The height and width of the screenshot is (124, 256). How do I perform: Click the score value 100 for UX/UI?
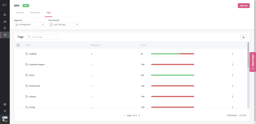(x=142, y=75)
